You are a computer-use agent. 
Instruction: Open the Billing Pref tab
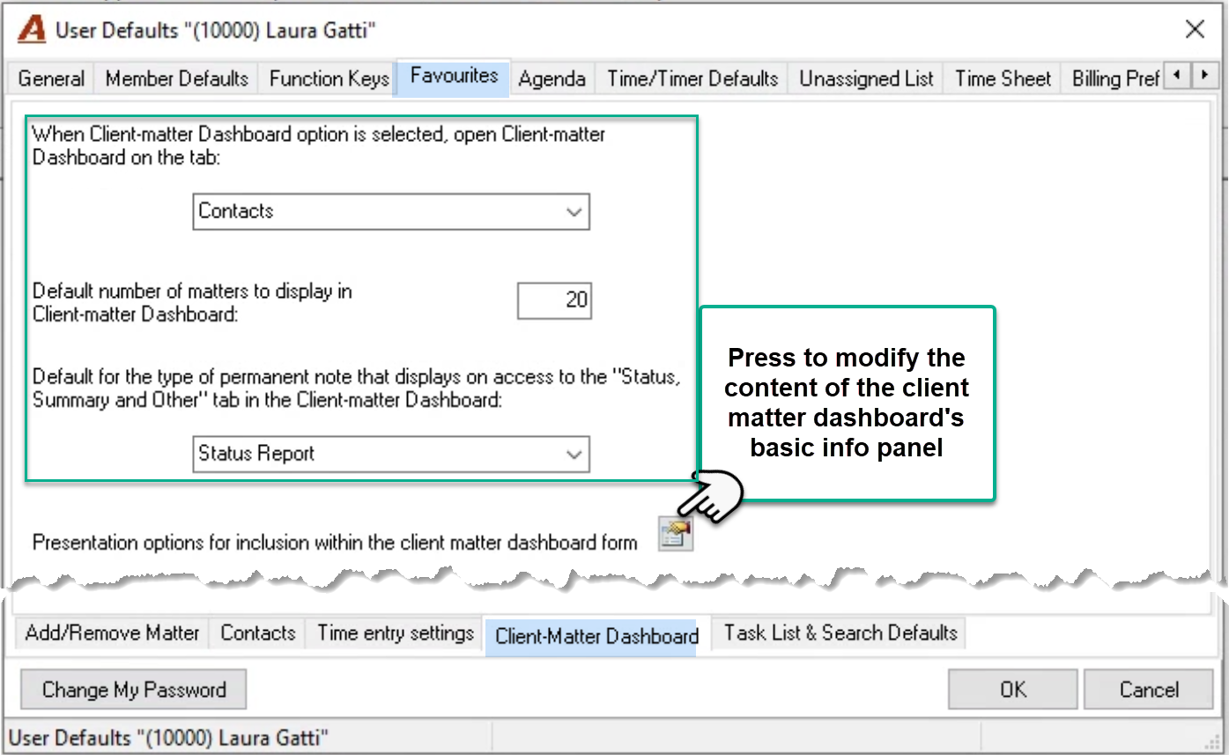[1114, 78]
